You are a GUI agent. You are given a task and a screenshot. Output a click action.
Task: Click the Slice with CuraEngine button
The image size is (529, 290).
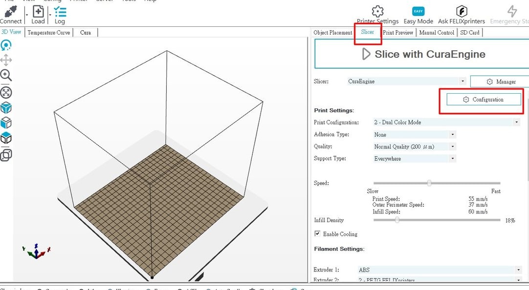[x=421, y=54]
